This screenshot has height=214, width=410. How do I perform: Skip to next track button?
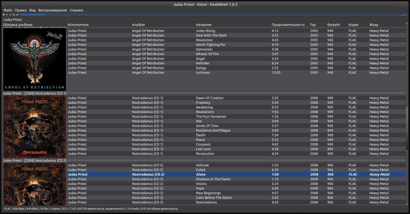[x=17, y=15]
